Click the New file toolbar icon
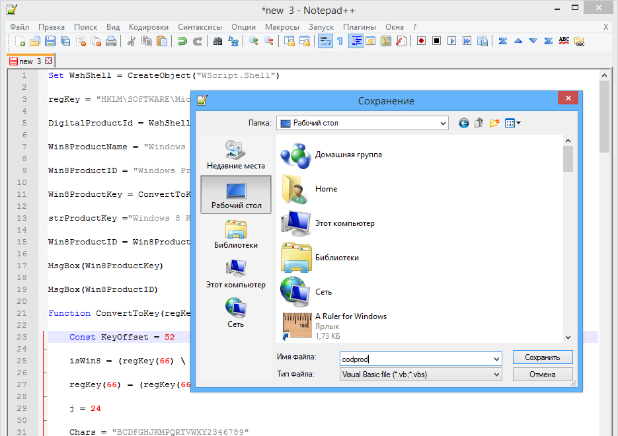This screenshot has width=618, height=436. coord(20,41)
